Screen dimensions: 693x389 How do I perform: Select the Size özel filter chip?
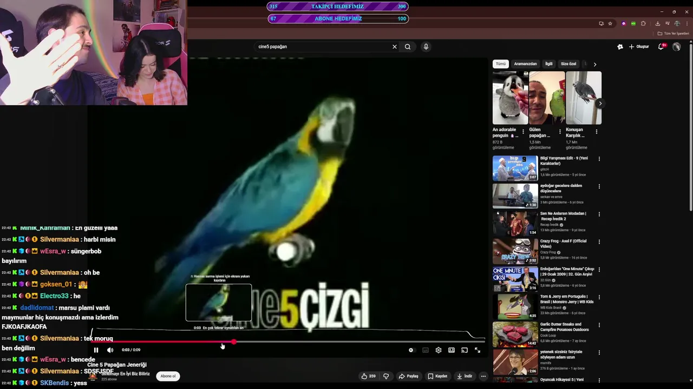pos(568,64)
